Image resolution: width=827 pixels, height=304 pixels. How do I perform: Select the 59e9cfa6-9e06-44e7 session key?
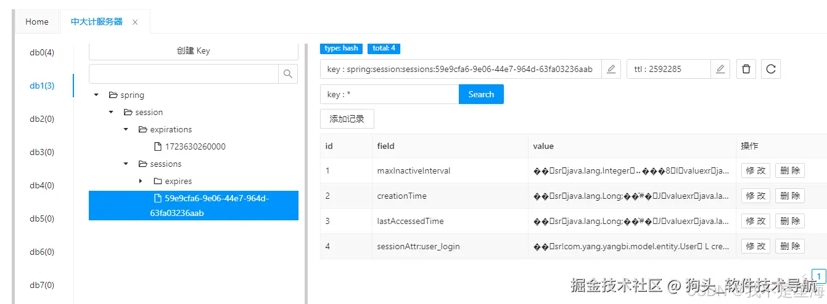tap(194, 206)
